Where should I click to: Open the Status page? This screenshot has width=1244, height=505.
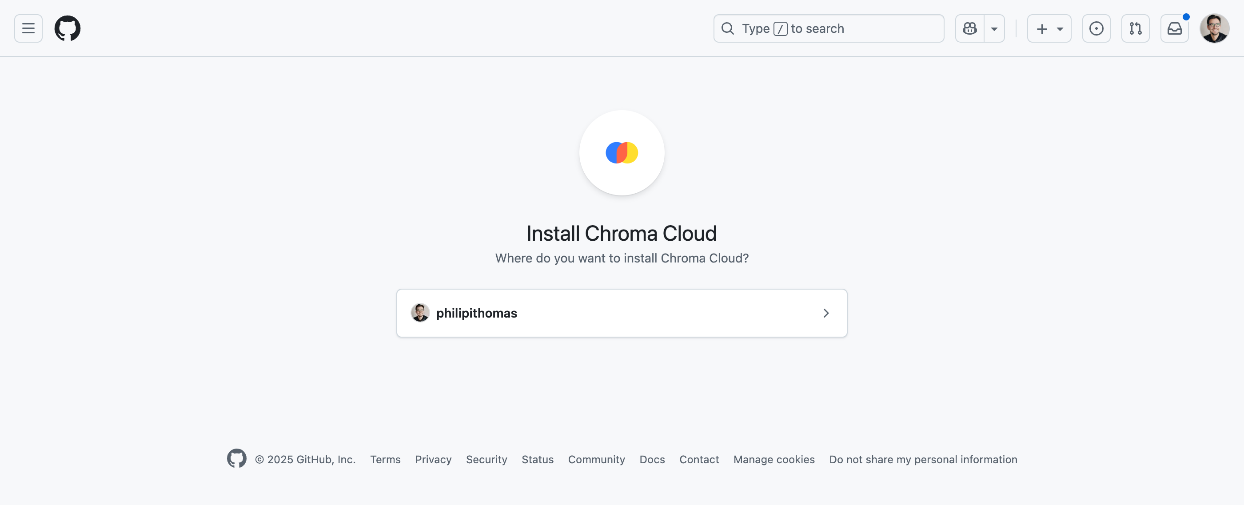[x=538, y=459]
